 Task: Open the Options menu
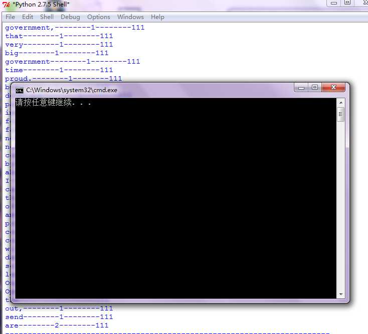(x=99, y=17)
